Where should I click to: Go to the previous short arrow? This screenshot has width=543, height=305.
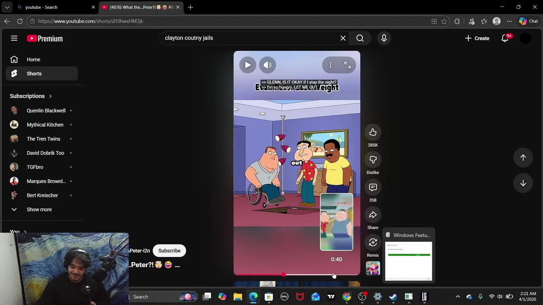pyautogui.click(x=523, y=158)
